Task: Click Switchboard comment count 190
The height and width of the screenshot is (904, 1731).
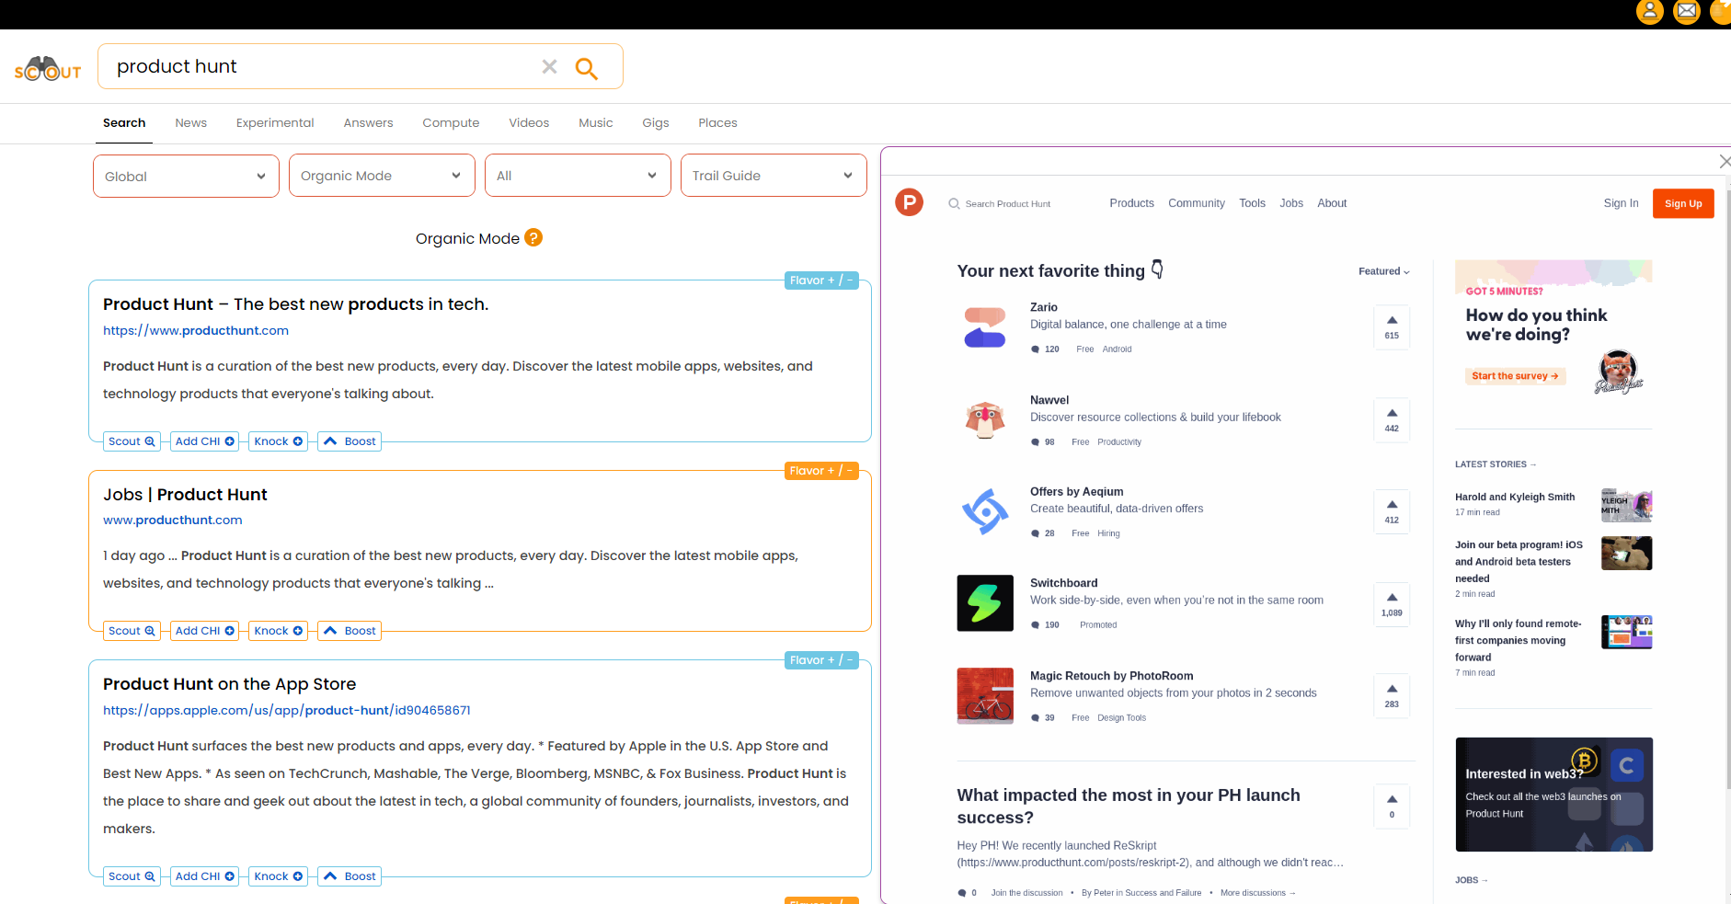Action: tap(1046, 625)
